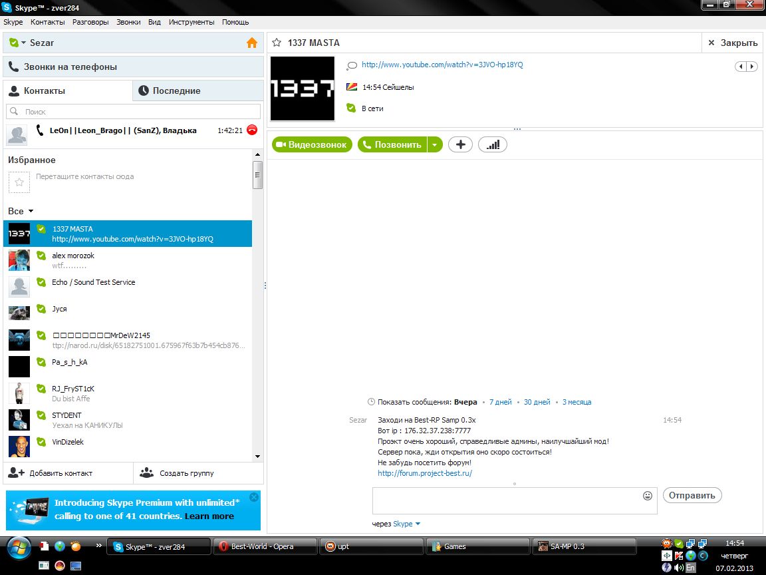Start a video call with Видеозвонок
Screen dimensions: 766x575
312,144
